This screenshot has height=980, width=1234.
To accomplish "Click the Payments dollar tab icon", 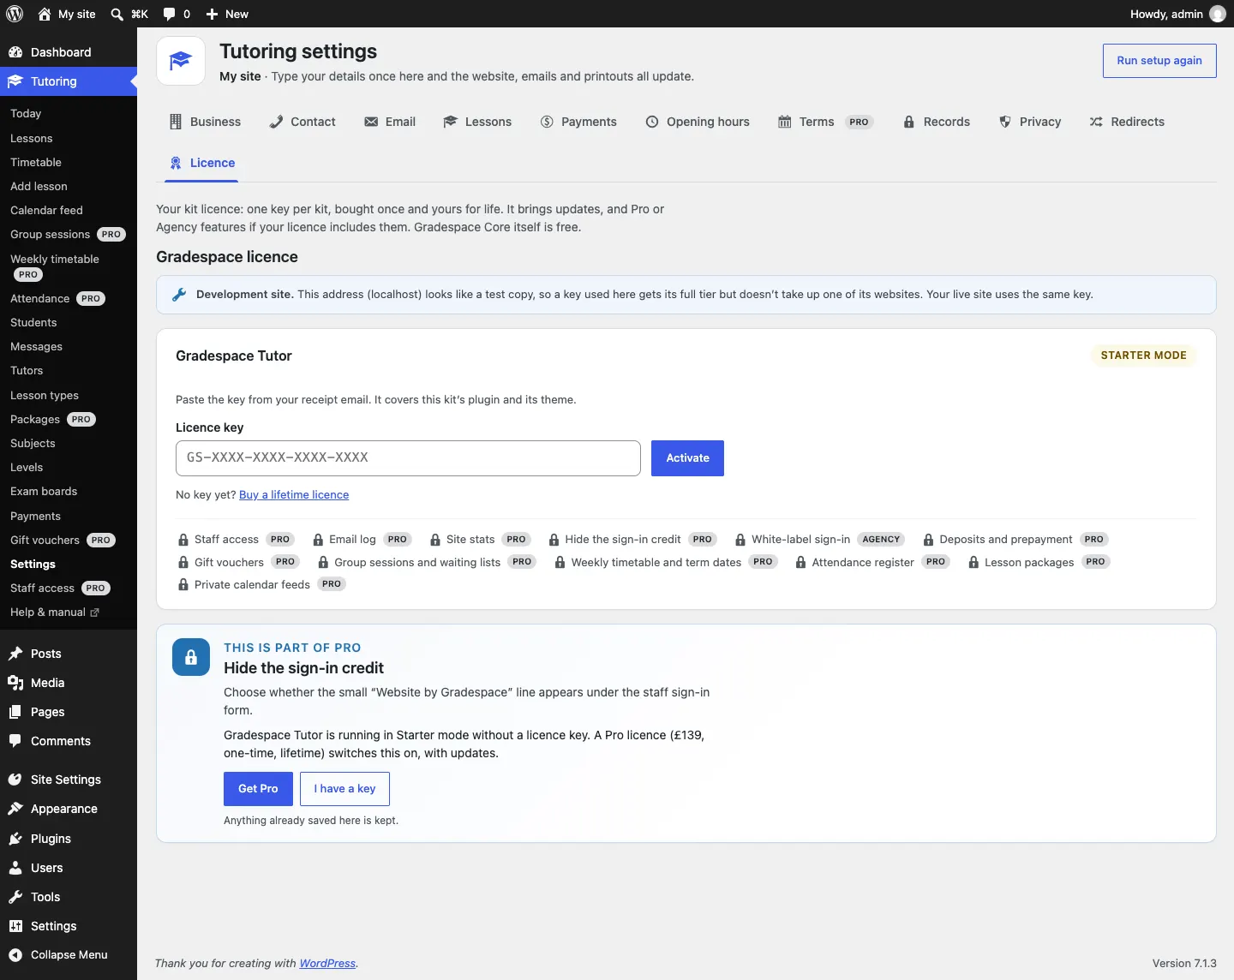I will (547, 122).
